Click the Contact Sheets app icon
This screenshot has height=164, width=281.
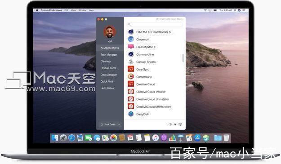pos(131,62)
